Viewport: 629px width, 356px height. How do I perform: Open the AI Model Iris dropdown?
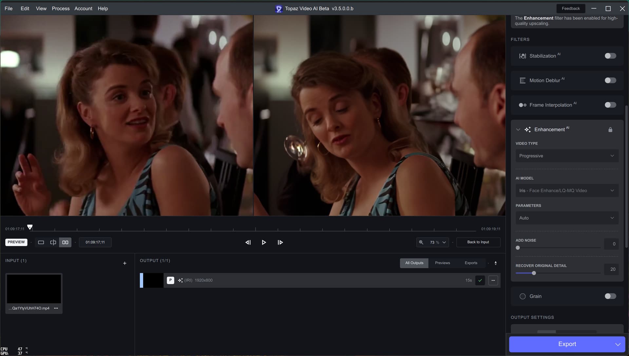coord(567,191)
